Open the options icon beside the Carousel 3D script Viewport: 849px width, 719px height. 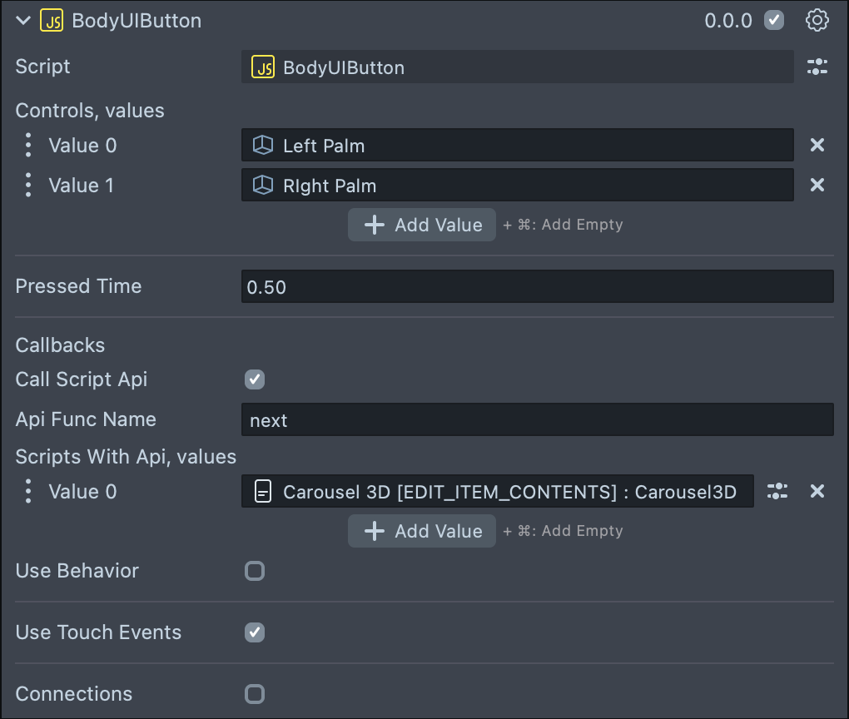pyautogui.click(x=777, y=492)
